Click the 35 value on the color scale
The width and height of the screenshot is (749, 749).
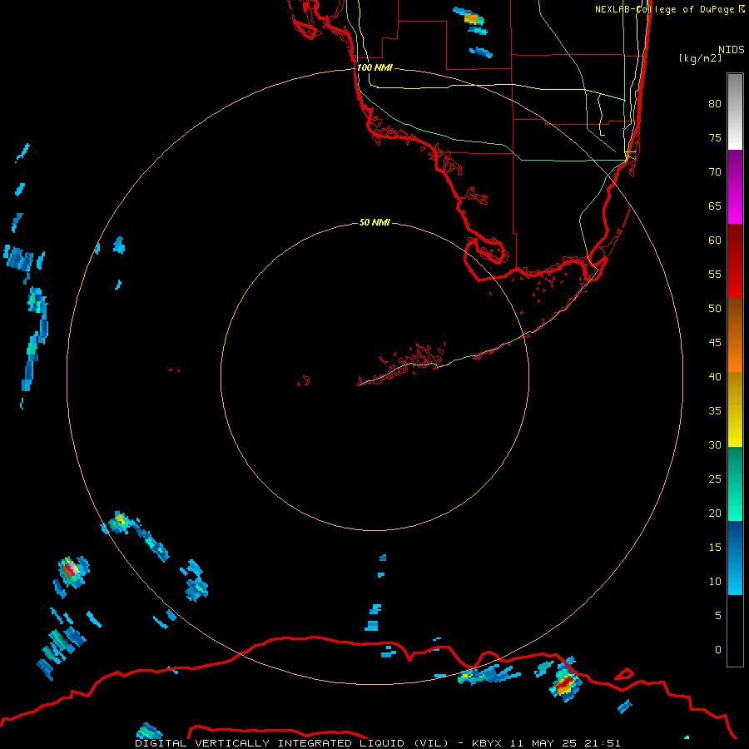coord(715,411)
